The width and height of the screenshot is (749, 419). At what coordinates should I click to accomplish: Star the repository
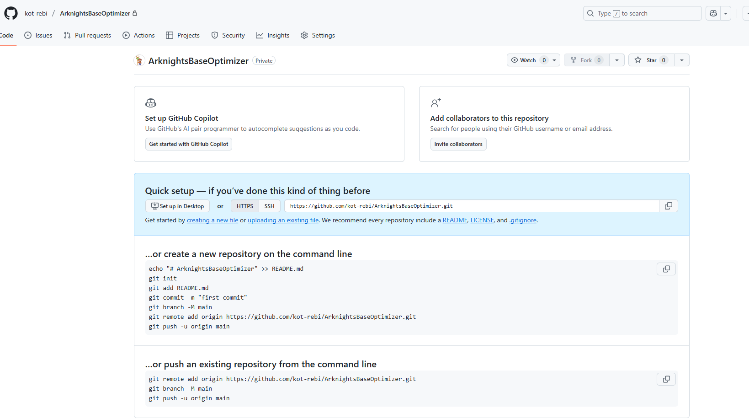651,60
